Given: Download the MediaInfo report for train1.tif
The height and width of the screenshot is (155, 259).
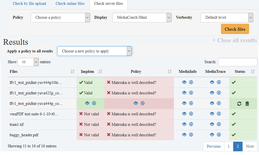Looking at the screenshot, I should tap(191, 124).
